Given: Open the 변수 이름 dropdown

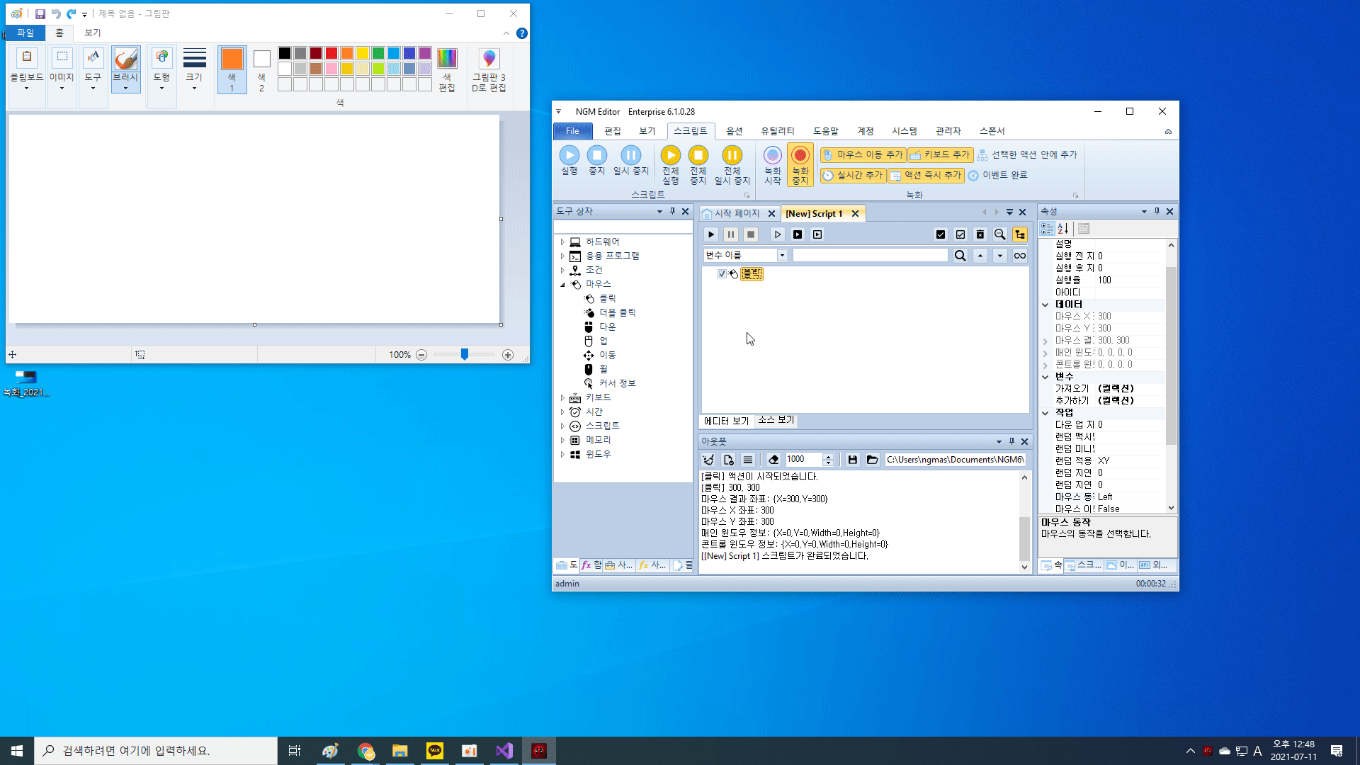Looking at the screenshot, I should (782, 256).
